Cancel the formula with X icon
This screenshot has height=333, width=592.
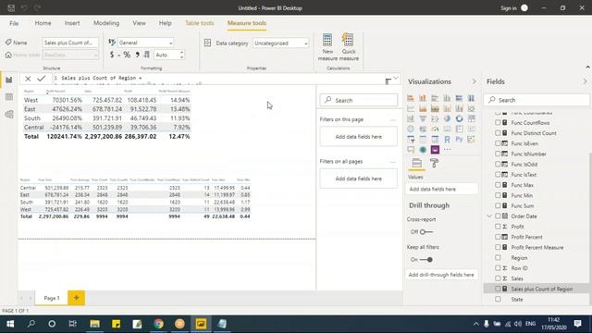pyautogui.click(x=28, y=79)
